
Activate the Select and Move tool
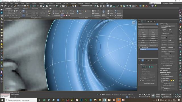(x=38, y=6)
